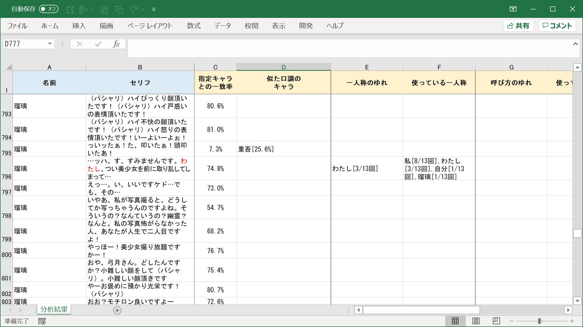Click the group objects icon
This screenshot has height=327, width=583.
104,10
